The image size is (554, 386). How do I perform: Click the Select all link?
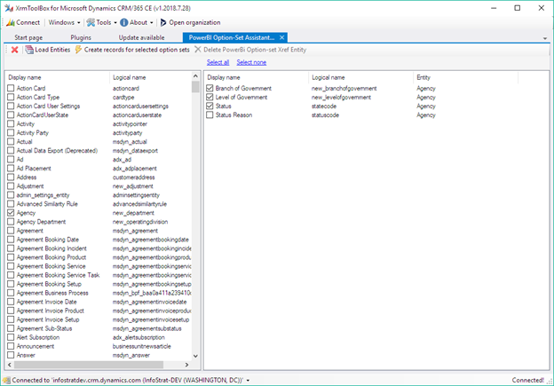tap(218, 62)
